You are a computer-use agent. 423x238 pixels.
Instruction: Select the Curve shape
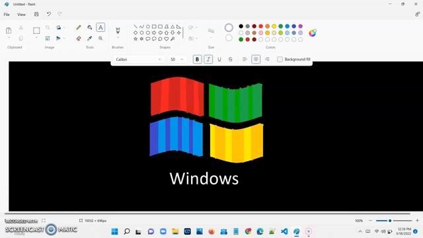(x=141, y=26)
